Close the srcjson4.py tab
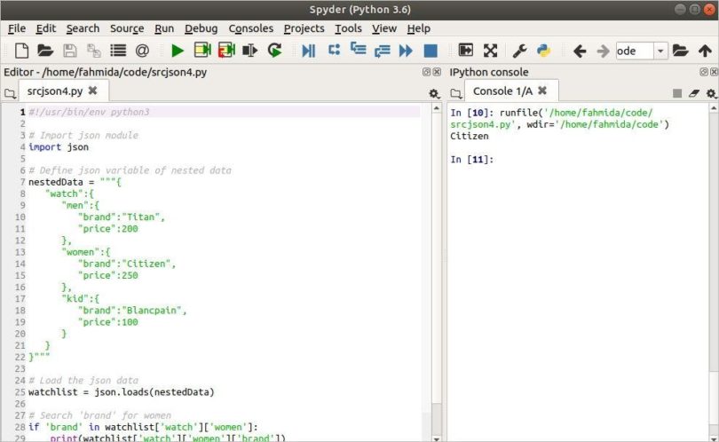Screen dimensions: 719x442 click(92, 91)
